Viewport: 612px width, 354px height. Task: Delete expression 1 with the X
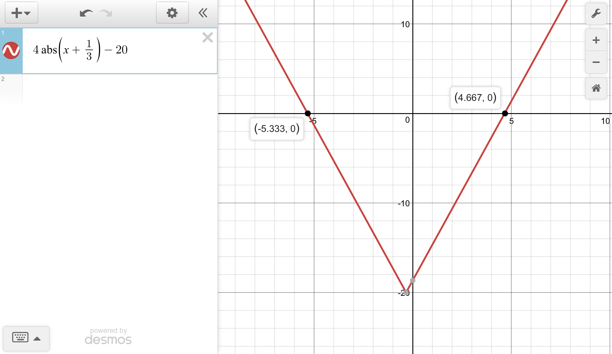(x=207, y=38)
